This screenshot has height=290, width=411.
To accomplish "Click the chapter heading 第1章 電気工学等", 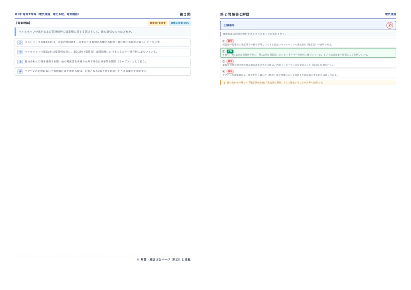I will 47,14.
